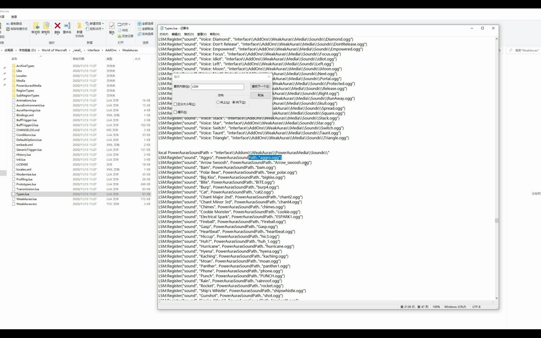Viewport: 541px width, 338px height.
Task: Click Notepad vertical scrollbar thumb
Action: click(497, 221)
